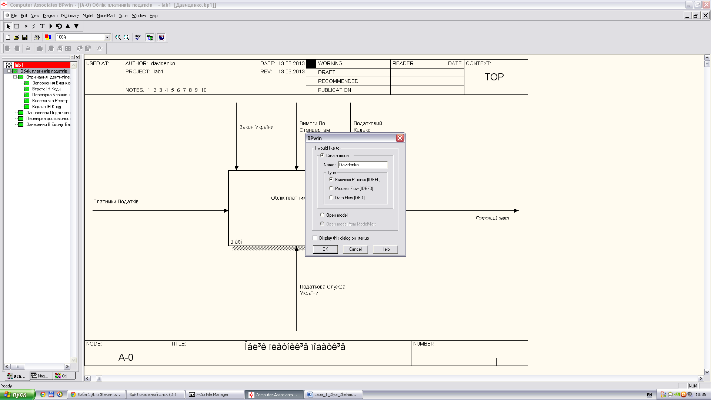This screenshot has width=711, height=400.
Task: Select Занесення В Єдину База tree item
Action: (x=48, y=124)
